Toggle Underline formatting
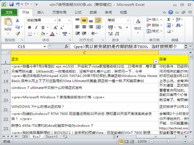Screen dimensions: 194x145 point(43,27)
